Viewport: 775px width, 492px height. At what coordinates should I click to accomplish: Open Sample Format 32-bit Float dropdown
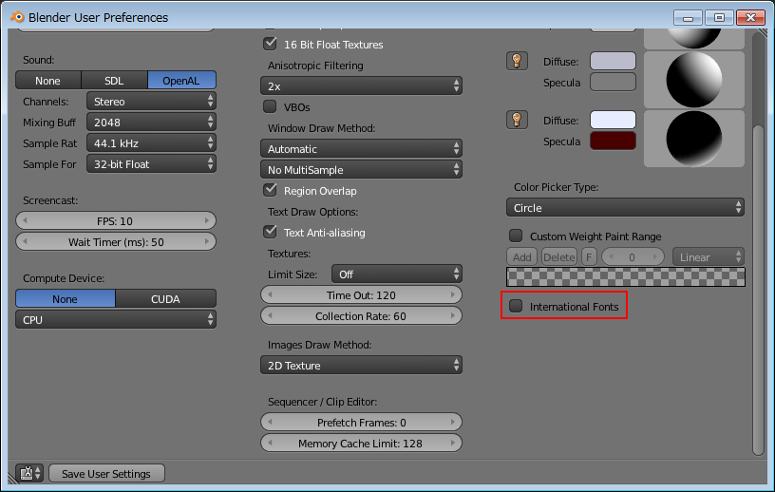tap(151, 163)
